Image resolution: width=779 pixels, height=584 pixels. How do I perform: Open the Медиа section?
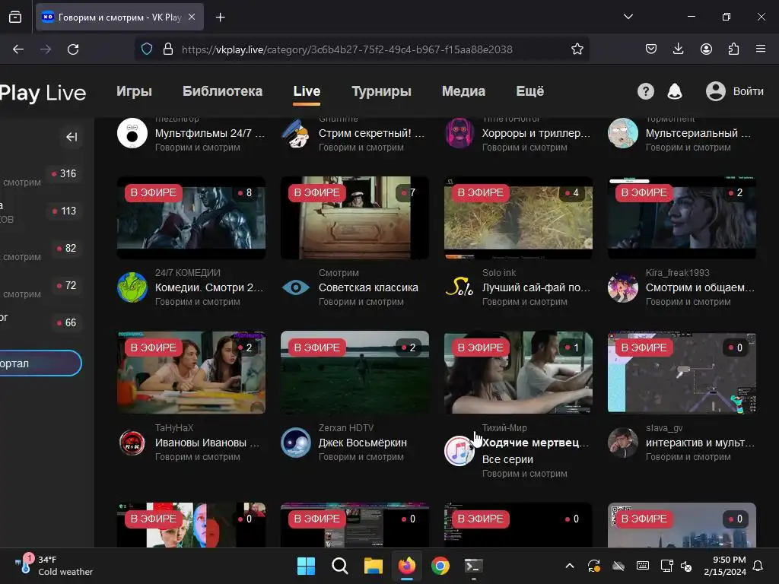(463, 91)
